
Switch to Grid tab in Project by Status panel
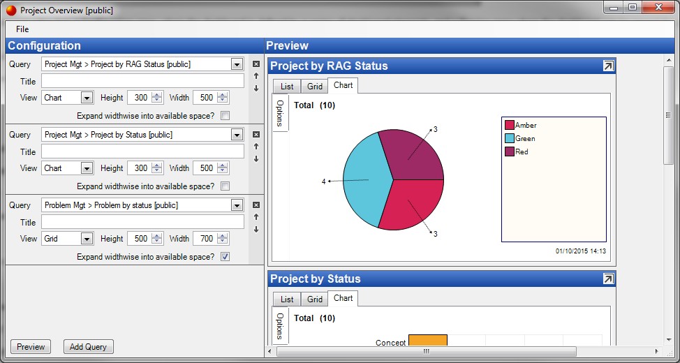(315, 299)
